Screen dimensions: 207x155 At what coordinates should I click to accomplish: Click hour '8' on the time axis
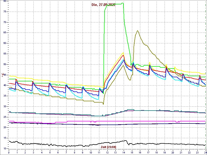(x=75, y=153)
